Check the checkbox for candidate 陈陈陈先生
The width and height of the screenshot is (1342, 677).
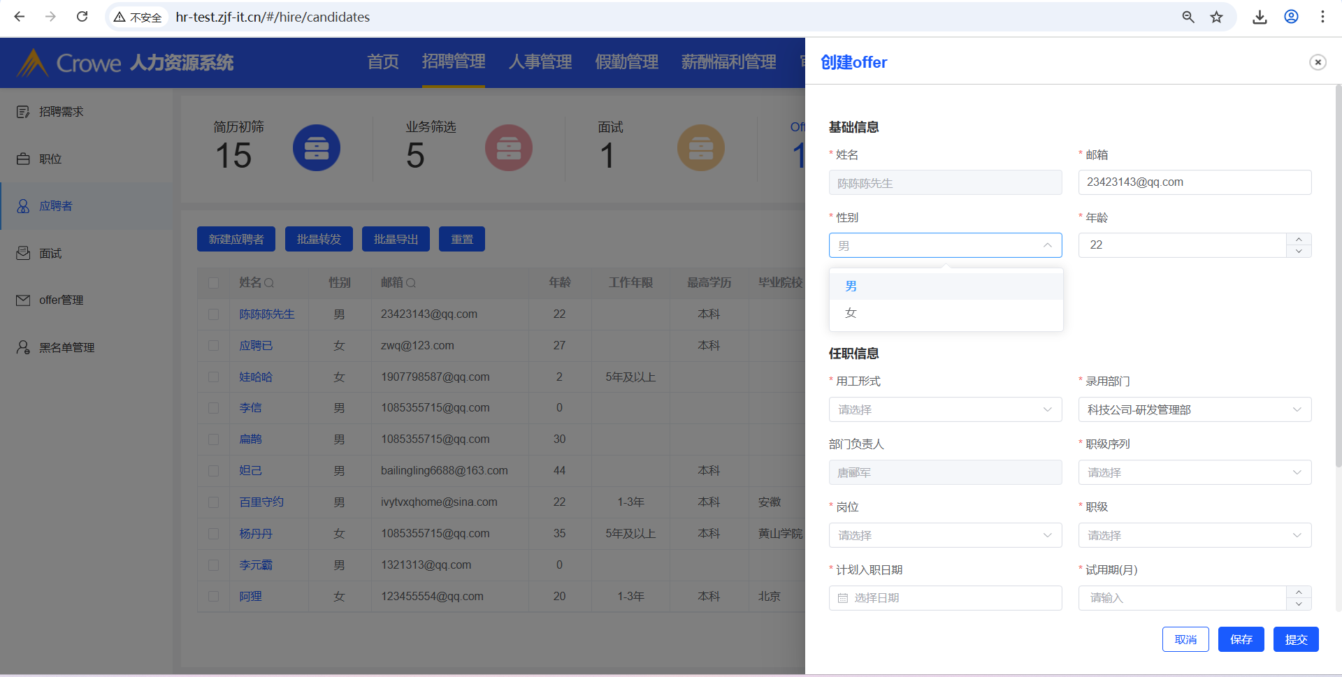tap(214, 314)
